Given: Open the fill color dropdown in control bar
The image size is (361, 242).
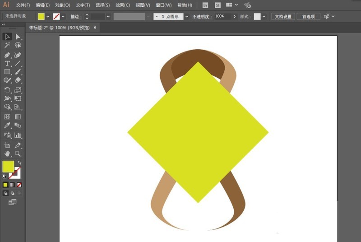Looking at the screenshot, I should (x=48, y=16).
